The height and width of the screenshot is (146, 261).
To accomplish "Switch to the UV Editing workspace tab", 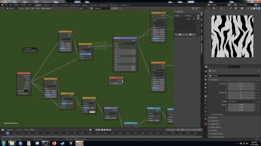I will pyautogui.click(x=64, y=5).
